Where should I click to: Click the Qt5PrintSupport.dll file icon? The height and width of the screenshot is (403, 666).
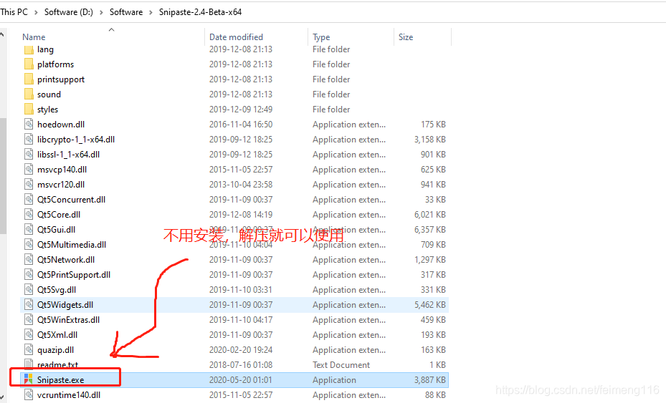coord(29,275)
